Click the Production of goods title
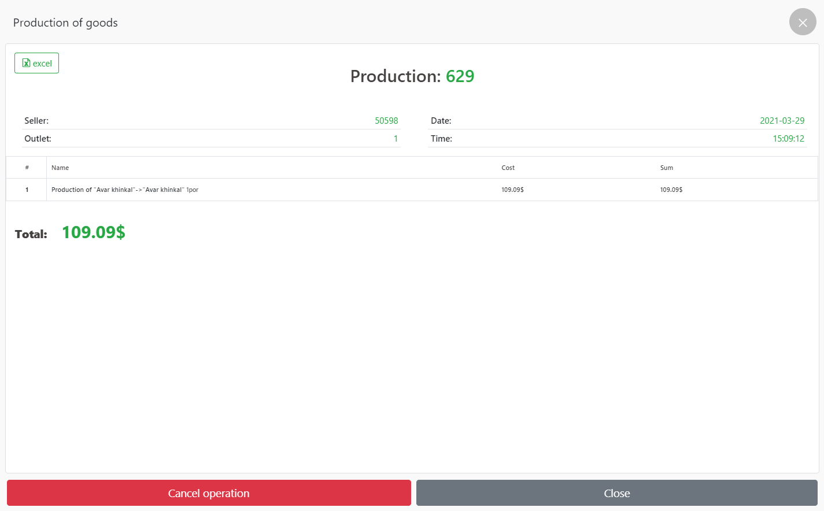 [x=65, y=23]
